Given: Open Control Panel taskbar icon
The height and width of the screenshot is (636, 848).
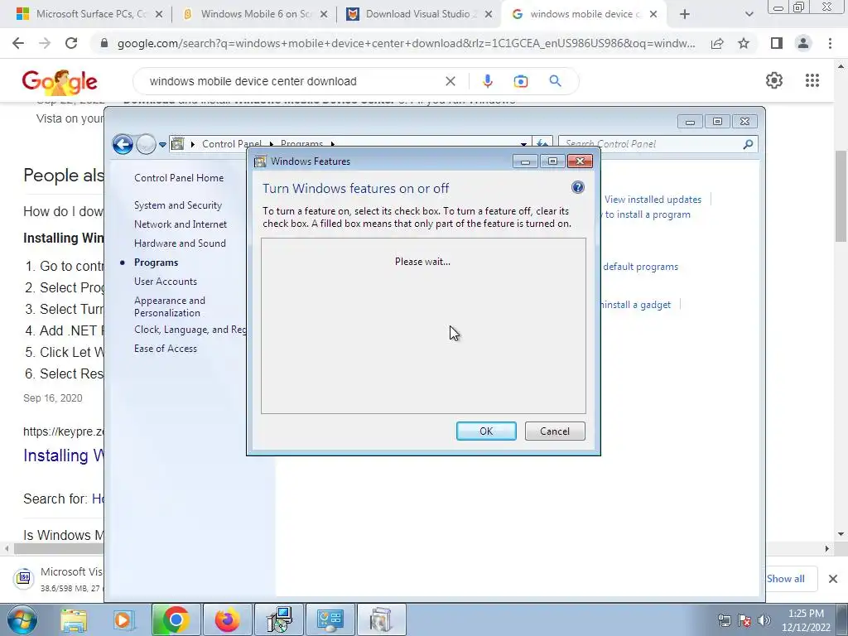Looking at the screenshot, I should (330, 619).
